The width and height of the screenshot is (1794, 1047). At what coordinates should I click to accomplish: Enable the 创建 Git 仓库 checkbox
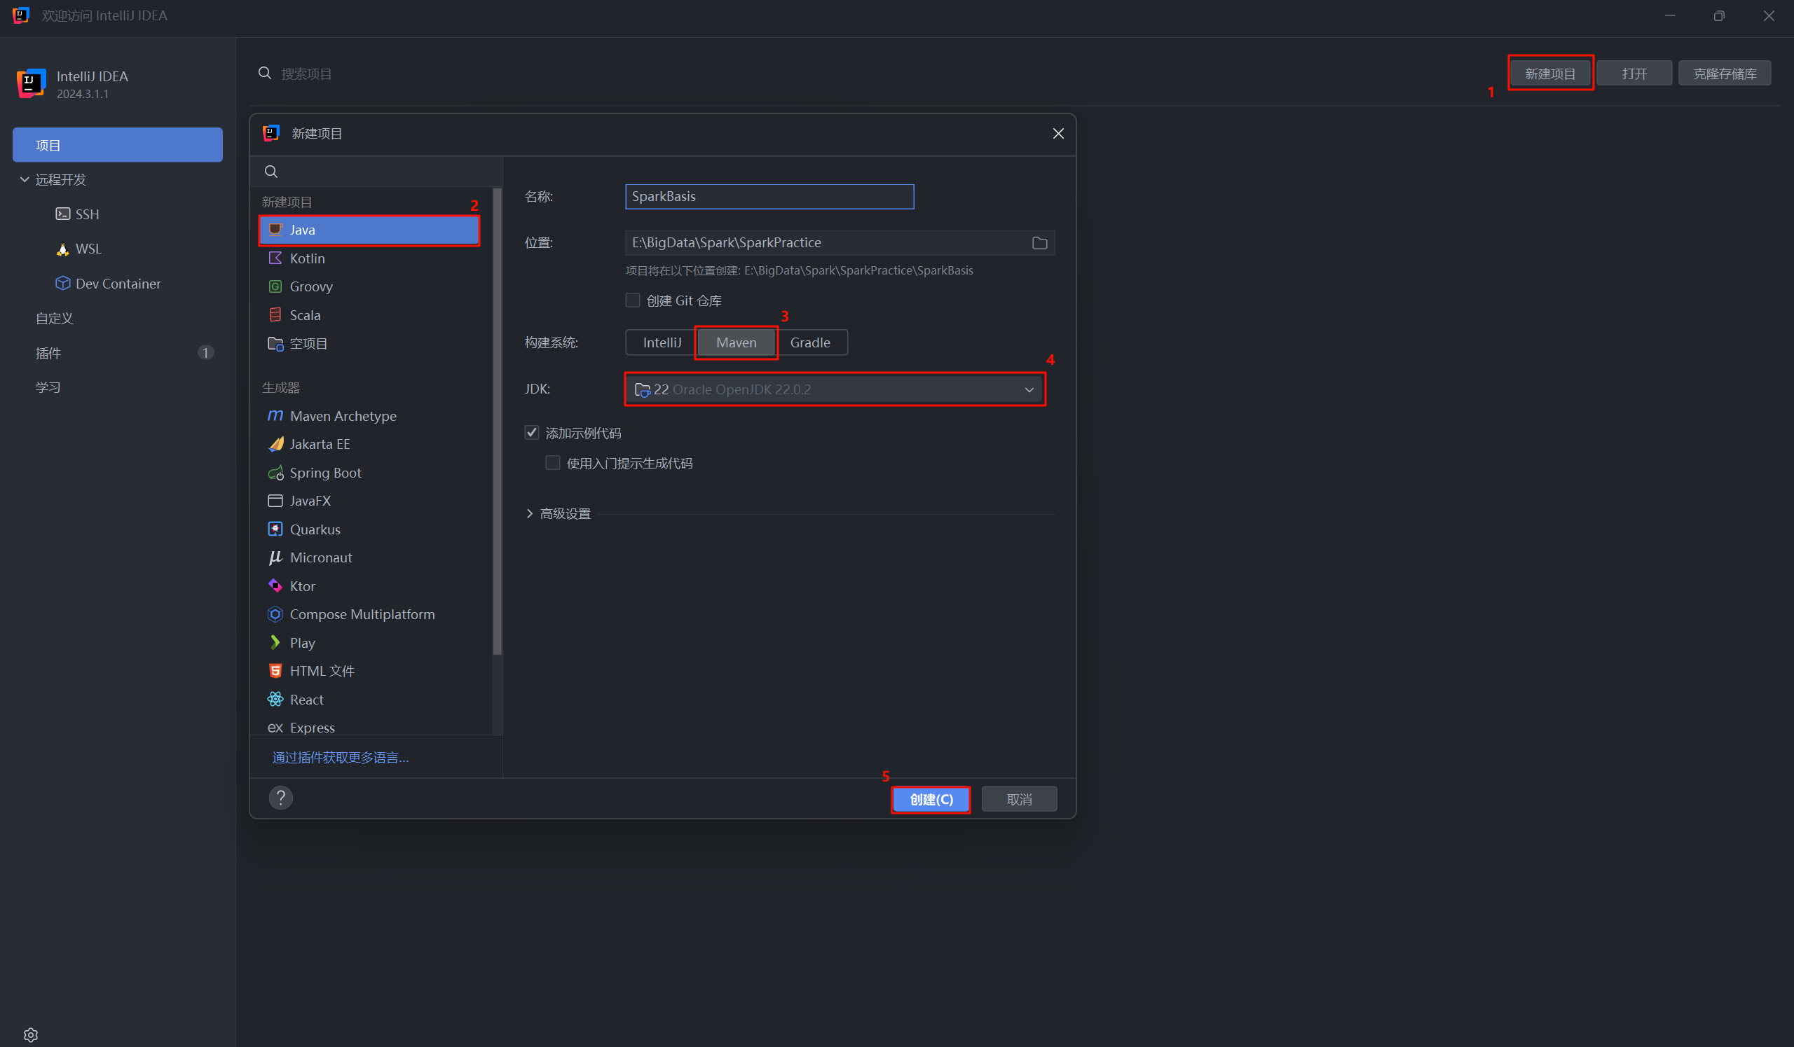click(632, 300)
